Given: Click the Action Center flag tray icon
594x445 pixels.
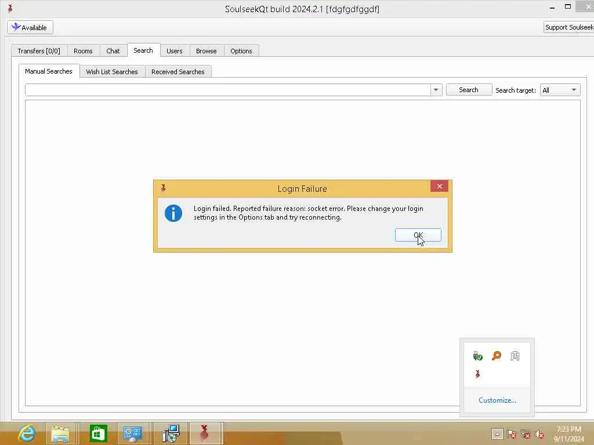Looking at the screenshot, I should pyautogui.click(x=512, y=434).
